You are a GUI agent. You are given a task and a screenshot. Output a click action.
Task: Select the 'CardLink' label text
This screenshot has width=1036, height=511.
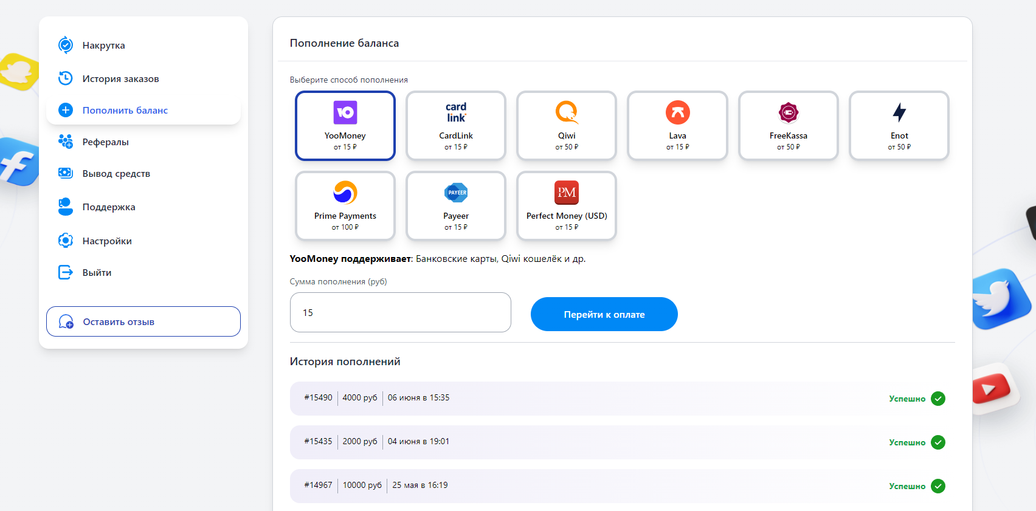(x=456, y=135)
